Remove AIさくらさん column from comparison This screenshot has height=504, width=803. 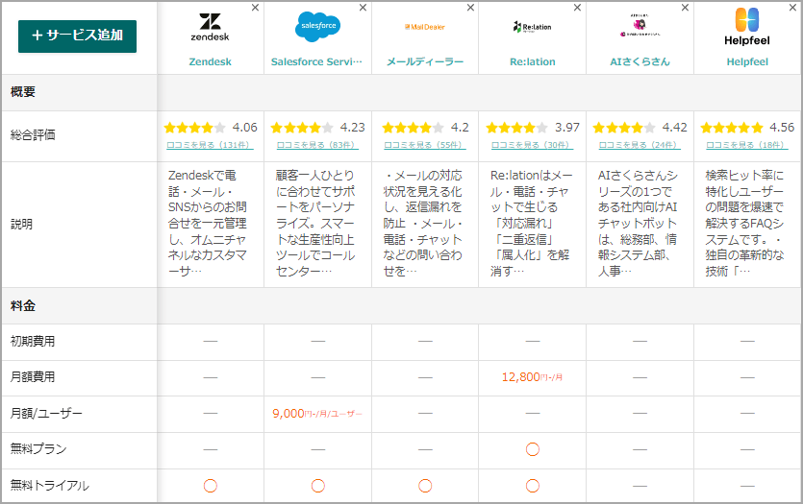pos(686,8)
